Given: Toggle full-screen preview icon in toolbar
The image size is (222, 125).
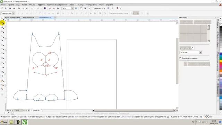Looking at the screenshot, I should click(x=76, y=8).
